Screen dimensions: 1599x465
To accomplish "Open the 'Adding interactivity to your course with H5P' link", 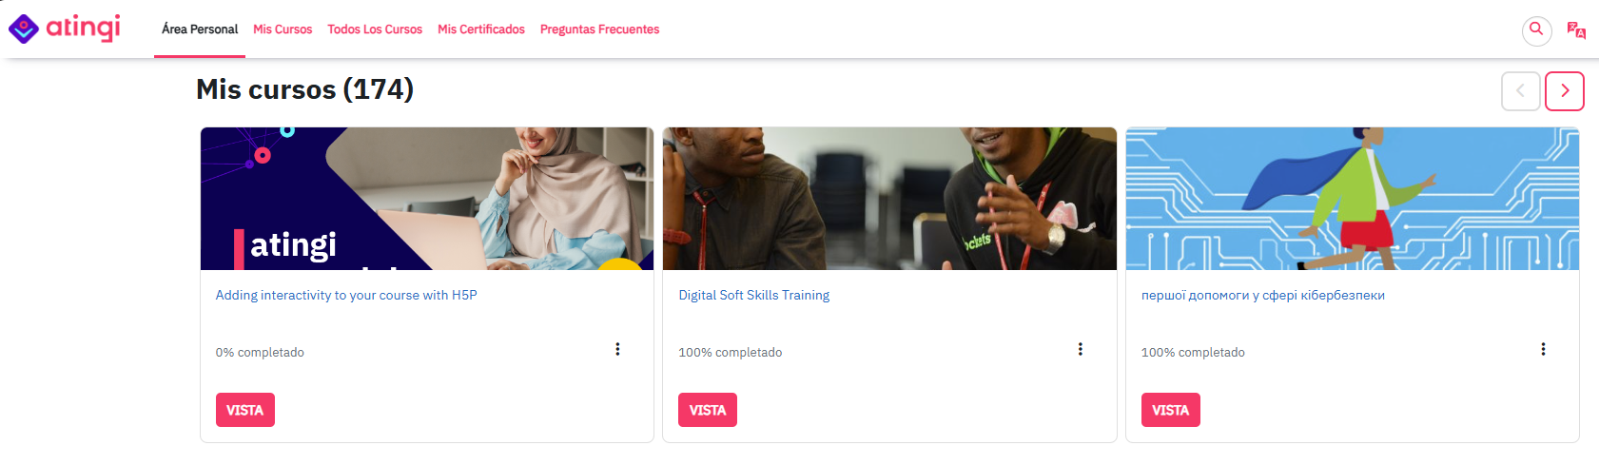I will pos(346,295).
